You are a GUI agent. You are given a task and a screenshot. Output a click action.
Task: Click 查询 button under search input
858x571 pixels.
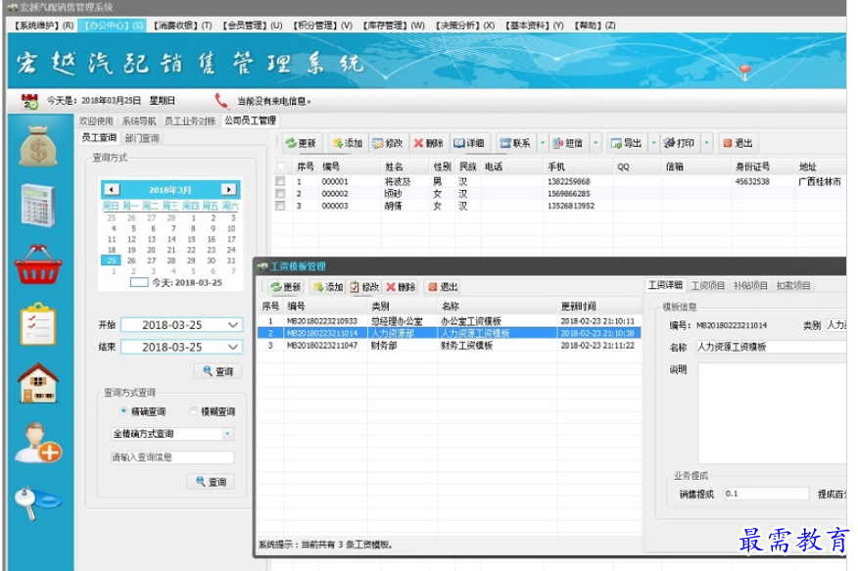click(211, 482)
